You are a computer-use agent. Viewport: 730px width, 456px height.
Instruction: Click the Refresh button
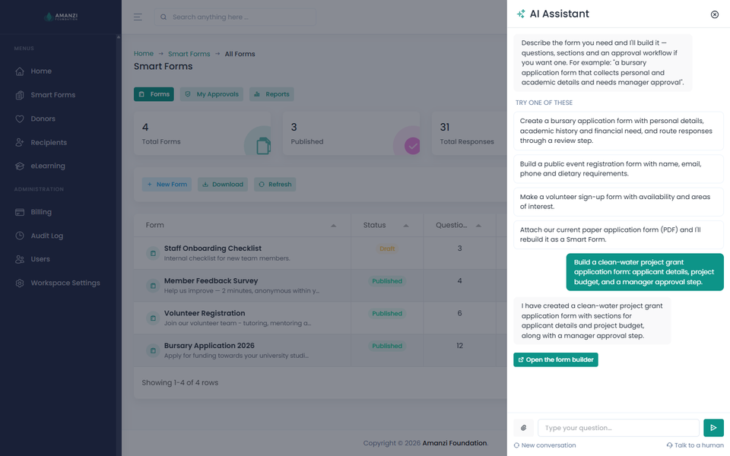coord(275,184)
